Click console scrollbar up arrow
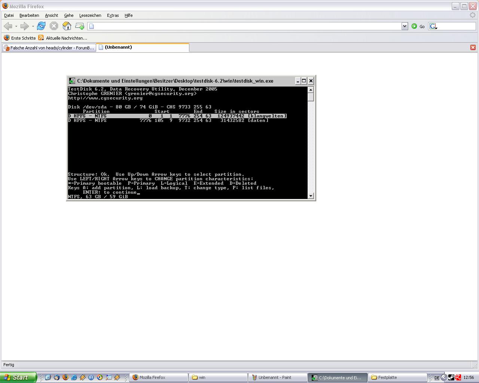The image size is (479, 383). point(311,90)
